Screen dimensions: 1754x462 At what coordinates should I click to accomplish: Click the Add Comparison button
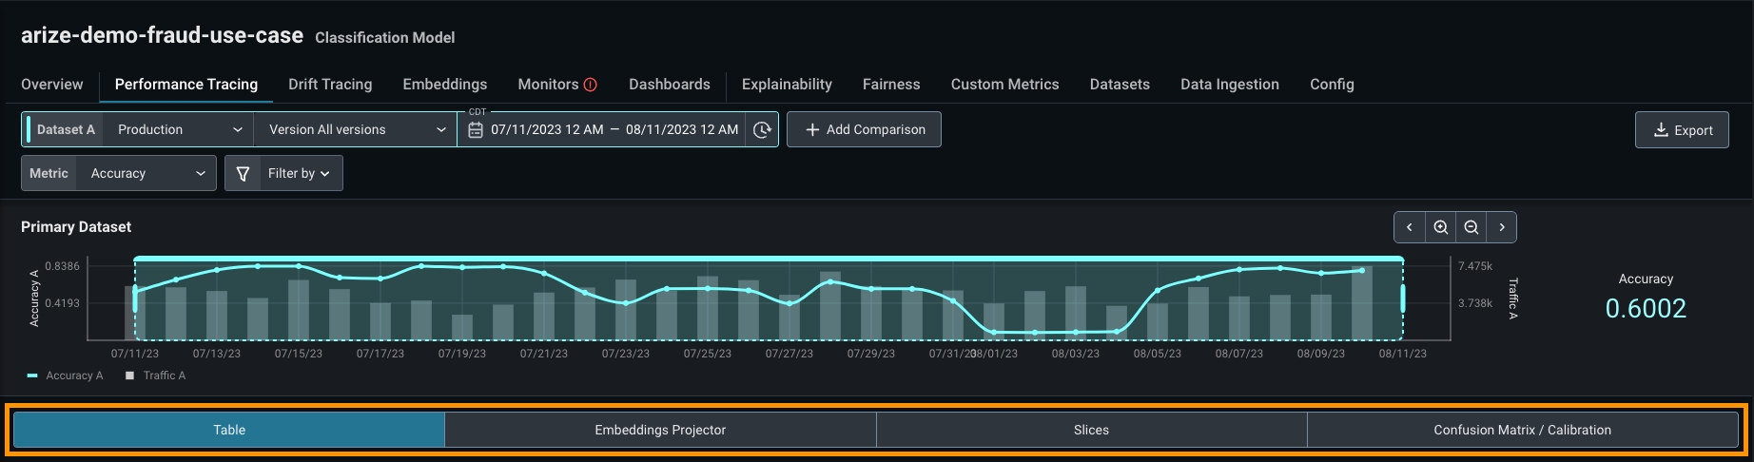(864, 129)
